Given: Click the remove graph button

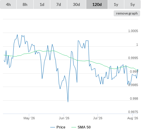Looking at the screenshot, I should (127, 13).
